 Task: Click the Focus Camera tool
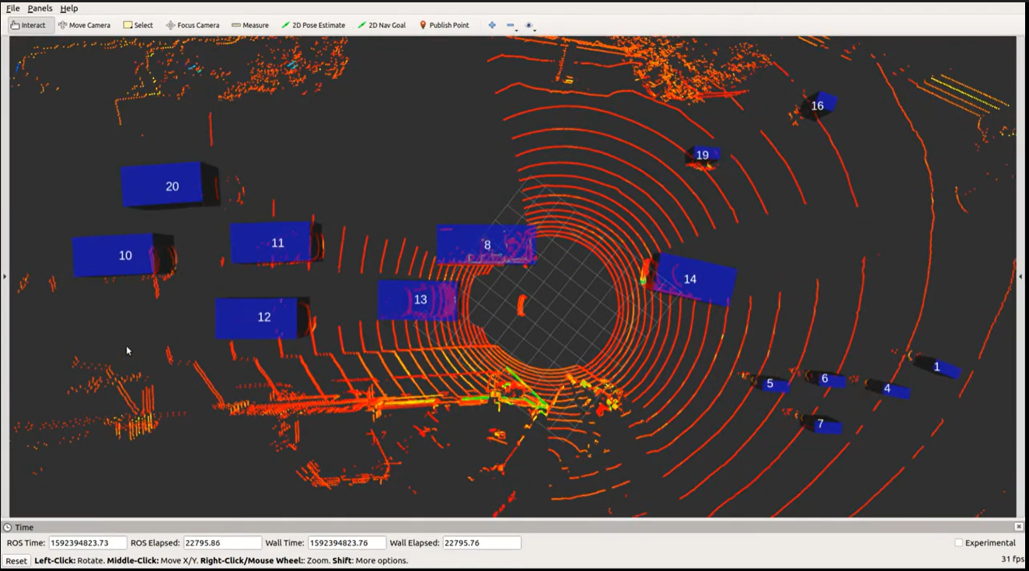192,25
